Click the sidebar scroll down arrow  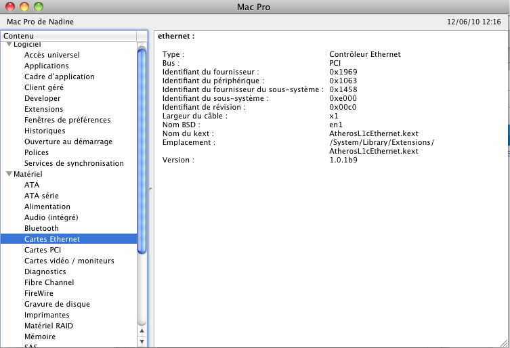pos(142,341)
